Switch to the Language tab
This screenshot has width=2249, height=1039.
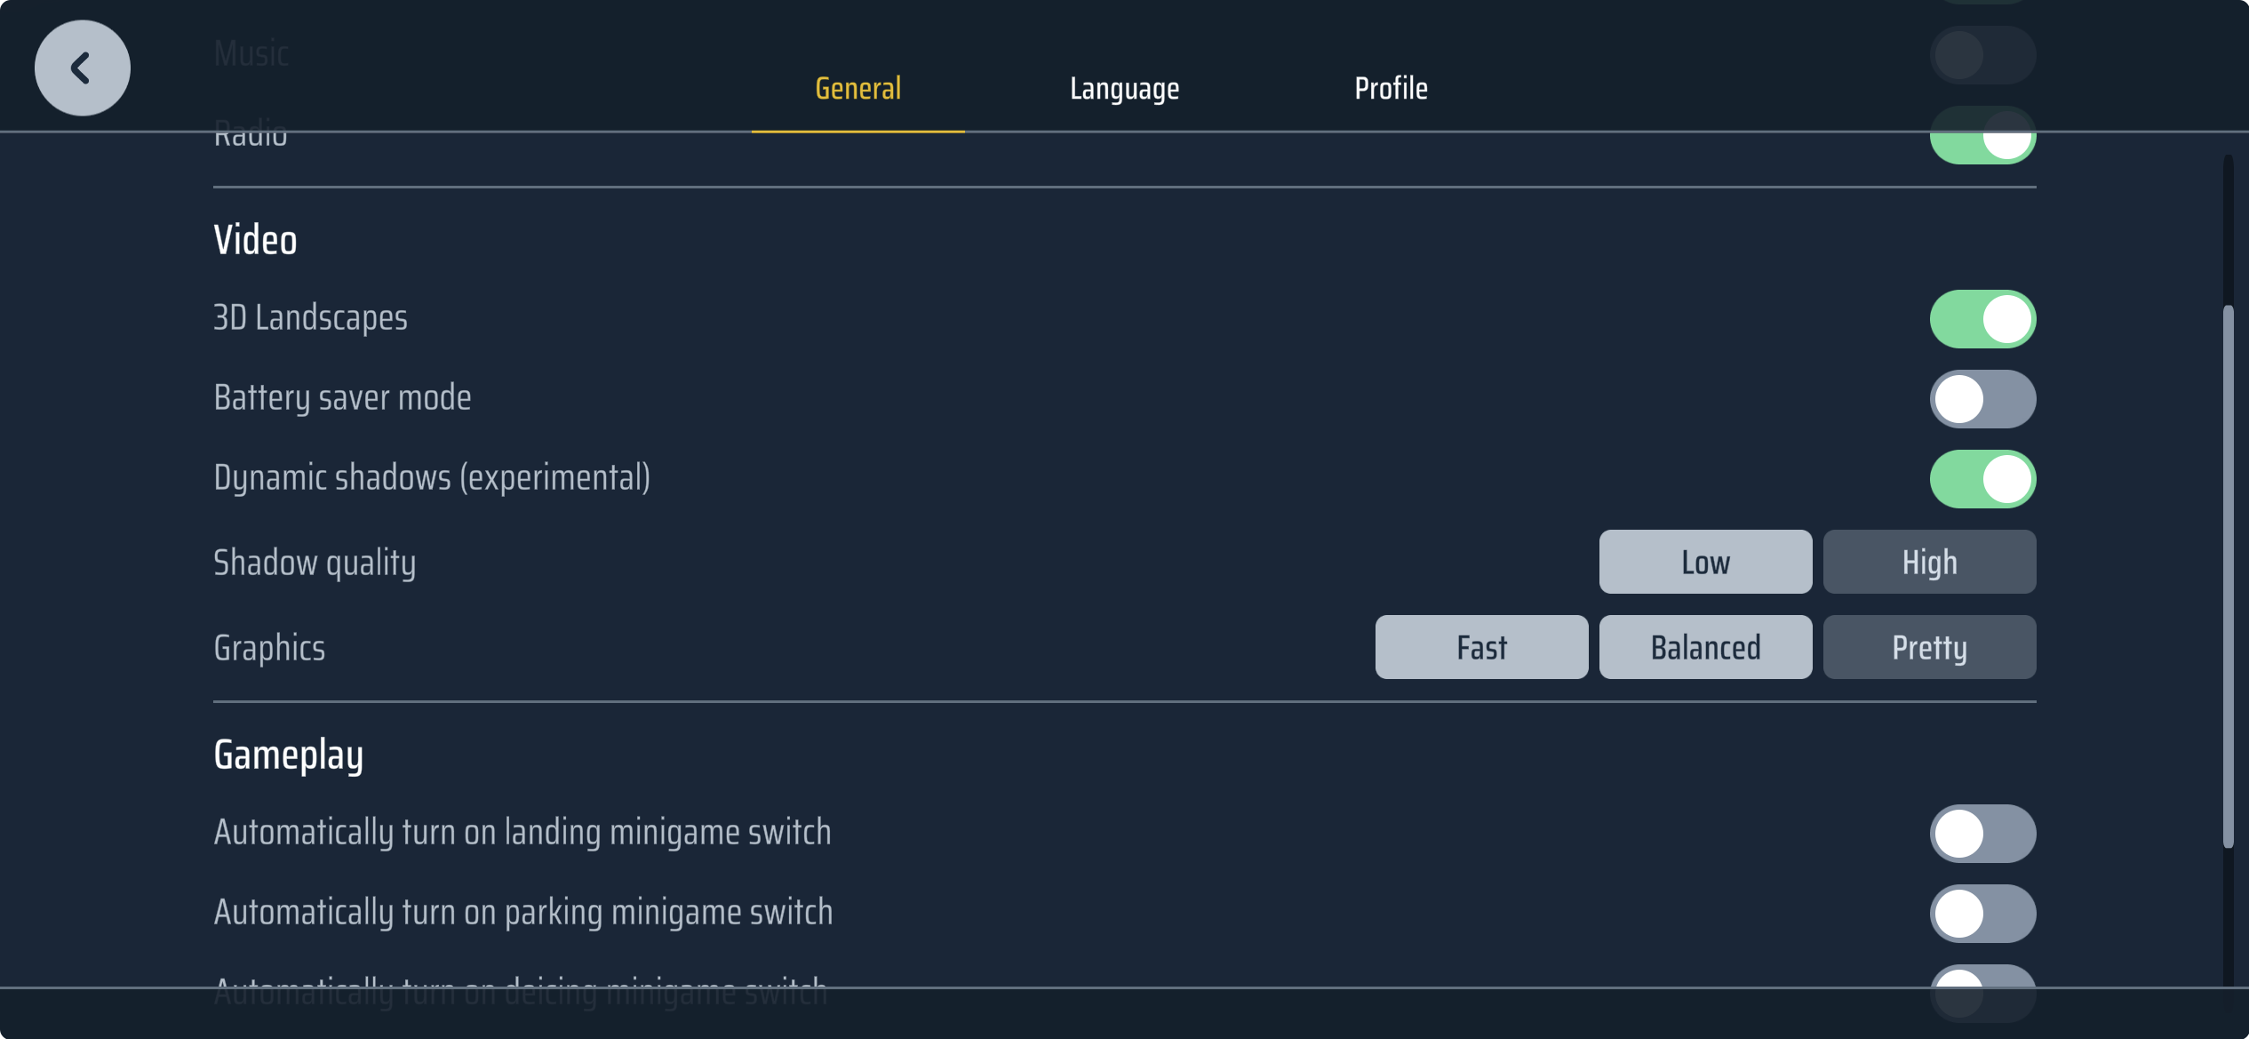tap(1124, 89)
